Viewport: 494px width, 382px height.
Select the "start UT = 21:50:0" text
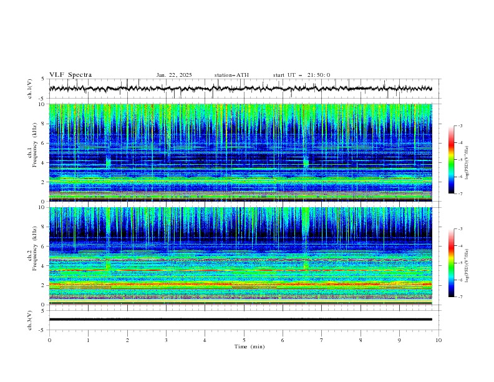(x=301, y=75)
